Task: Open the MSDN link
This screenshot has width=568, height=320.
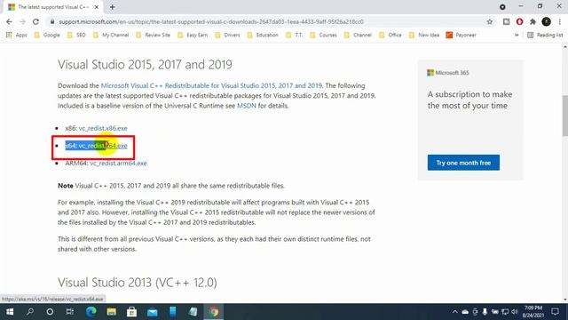Action: click(x=247, y=106)
